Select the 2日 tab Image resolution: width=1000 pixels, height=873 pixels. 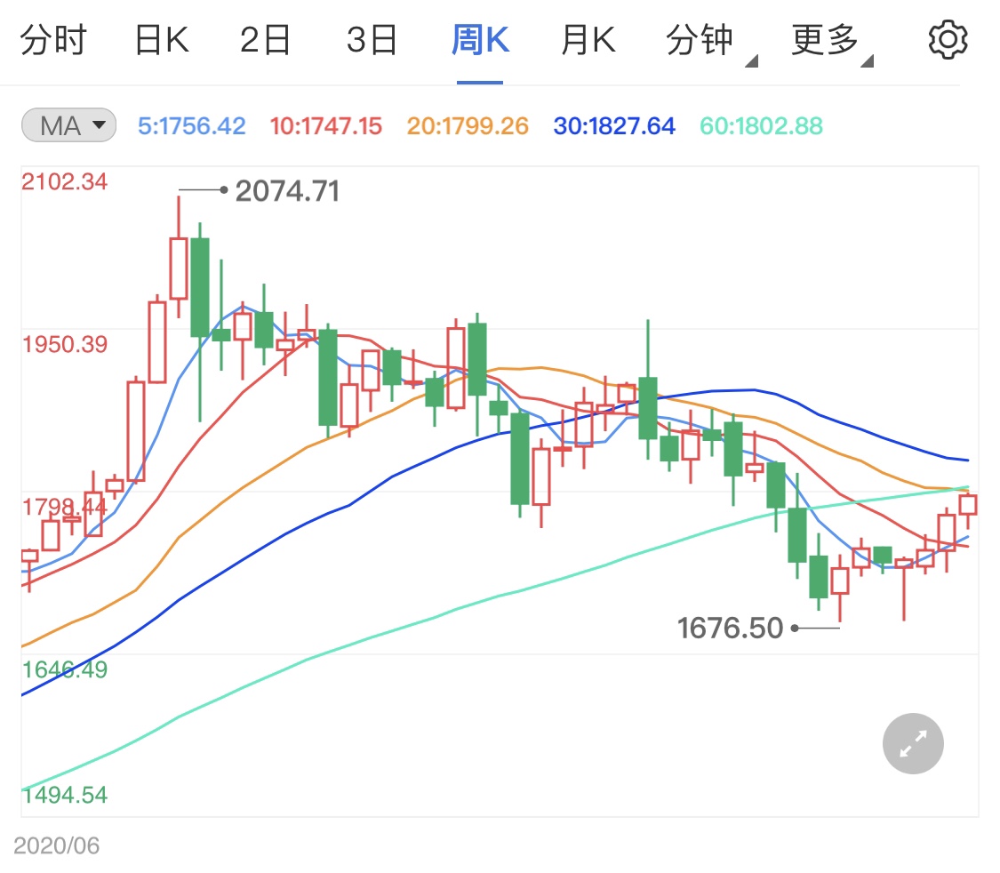(265, 41)
